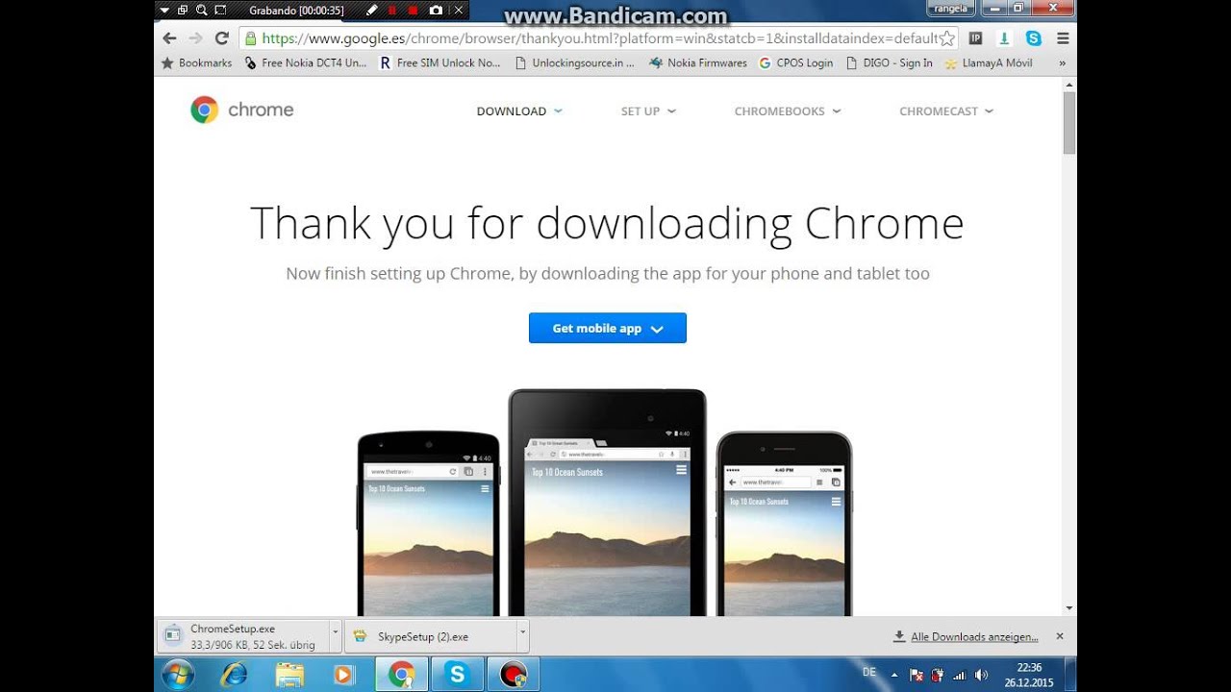Click the volume speaker tray icon
This screenshot has width=1231, height=692.
[x=981, y=676]
